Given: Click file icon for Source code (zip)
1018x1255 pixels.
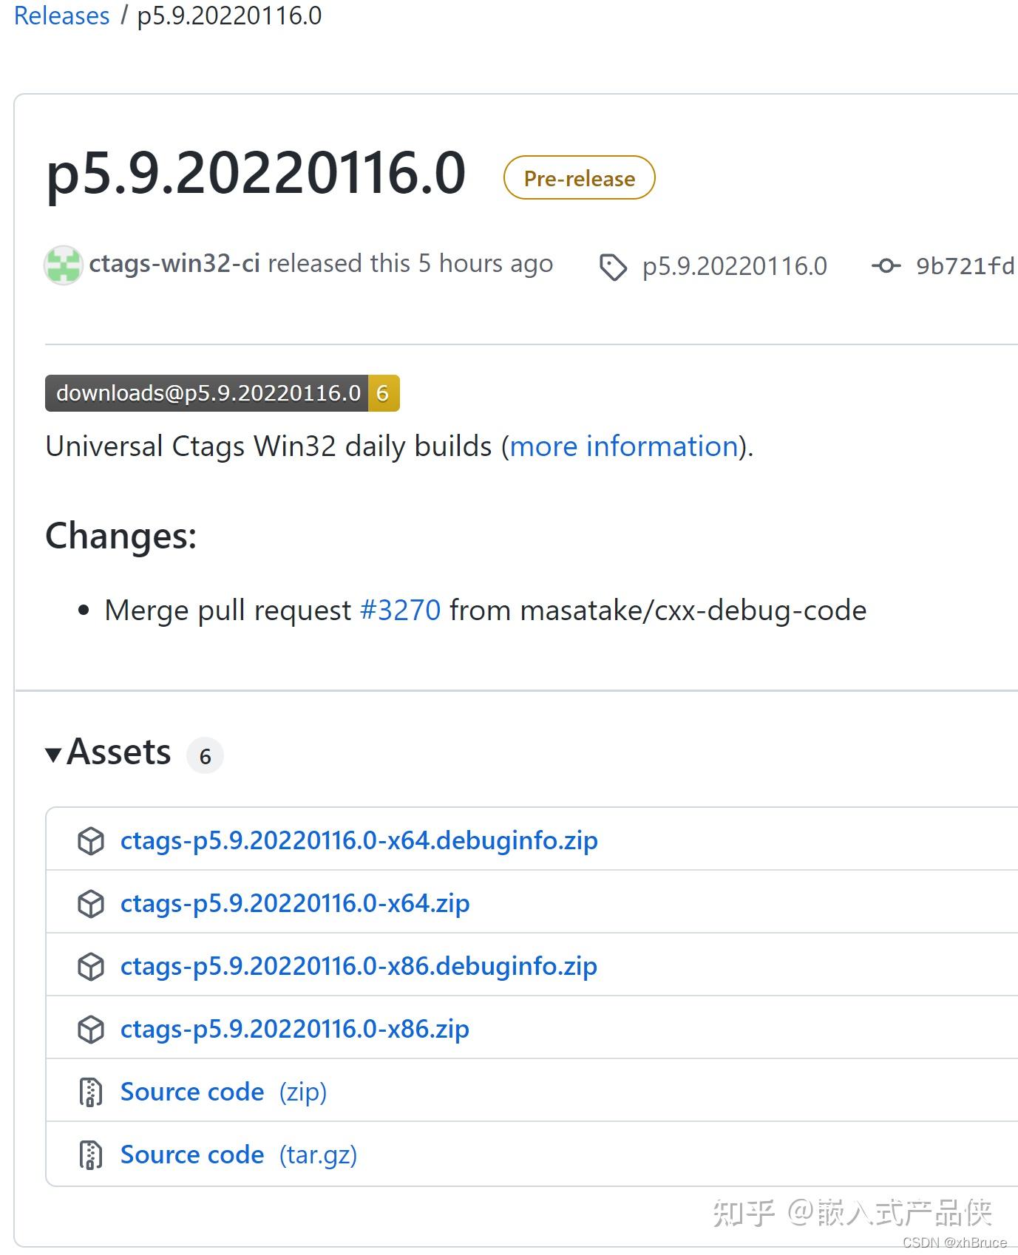Looking at the screenshot, I should (x=91, y=1092).
